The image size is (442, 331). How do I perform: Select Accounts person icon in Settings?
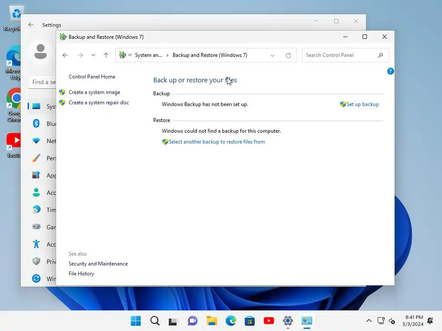pyautogui.click(x=36, y=193)
